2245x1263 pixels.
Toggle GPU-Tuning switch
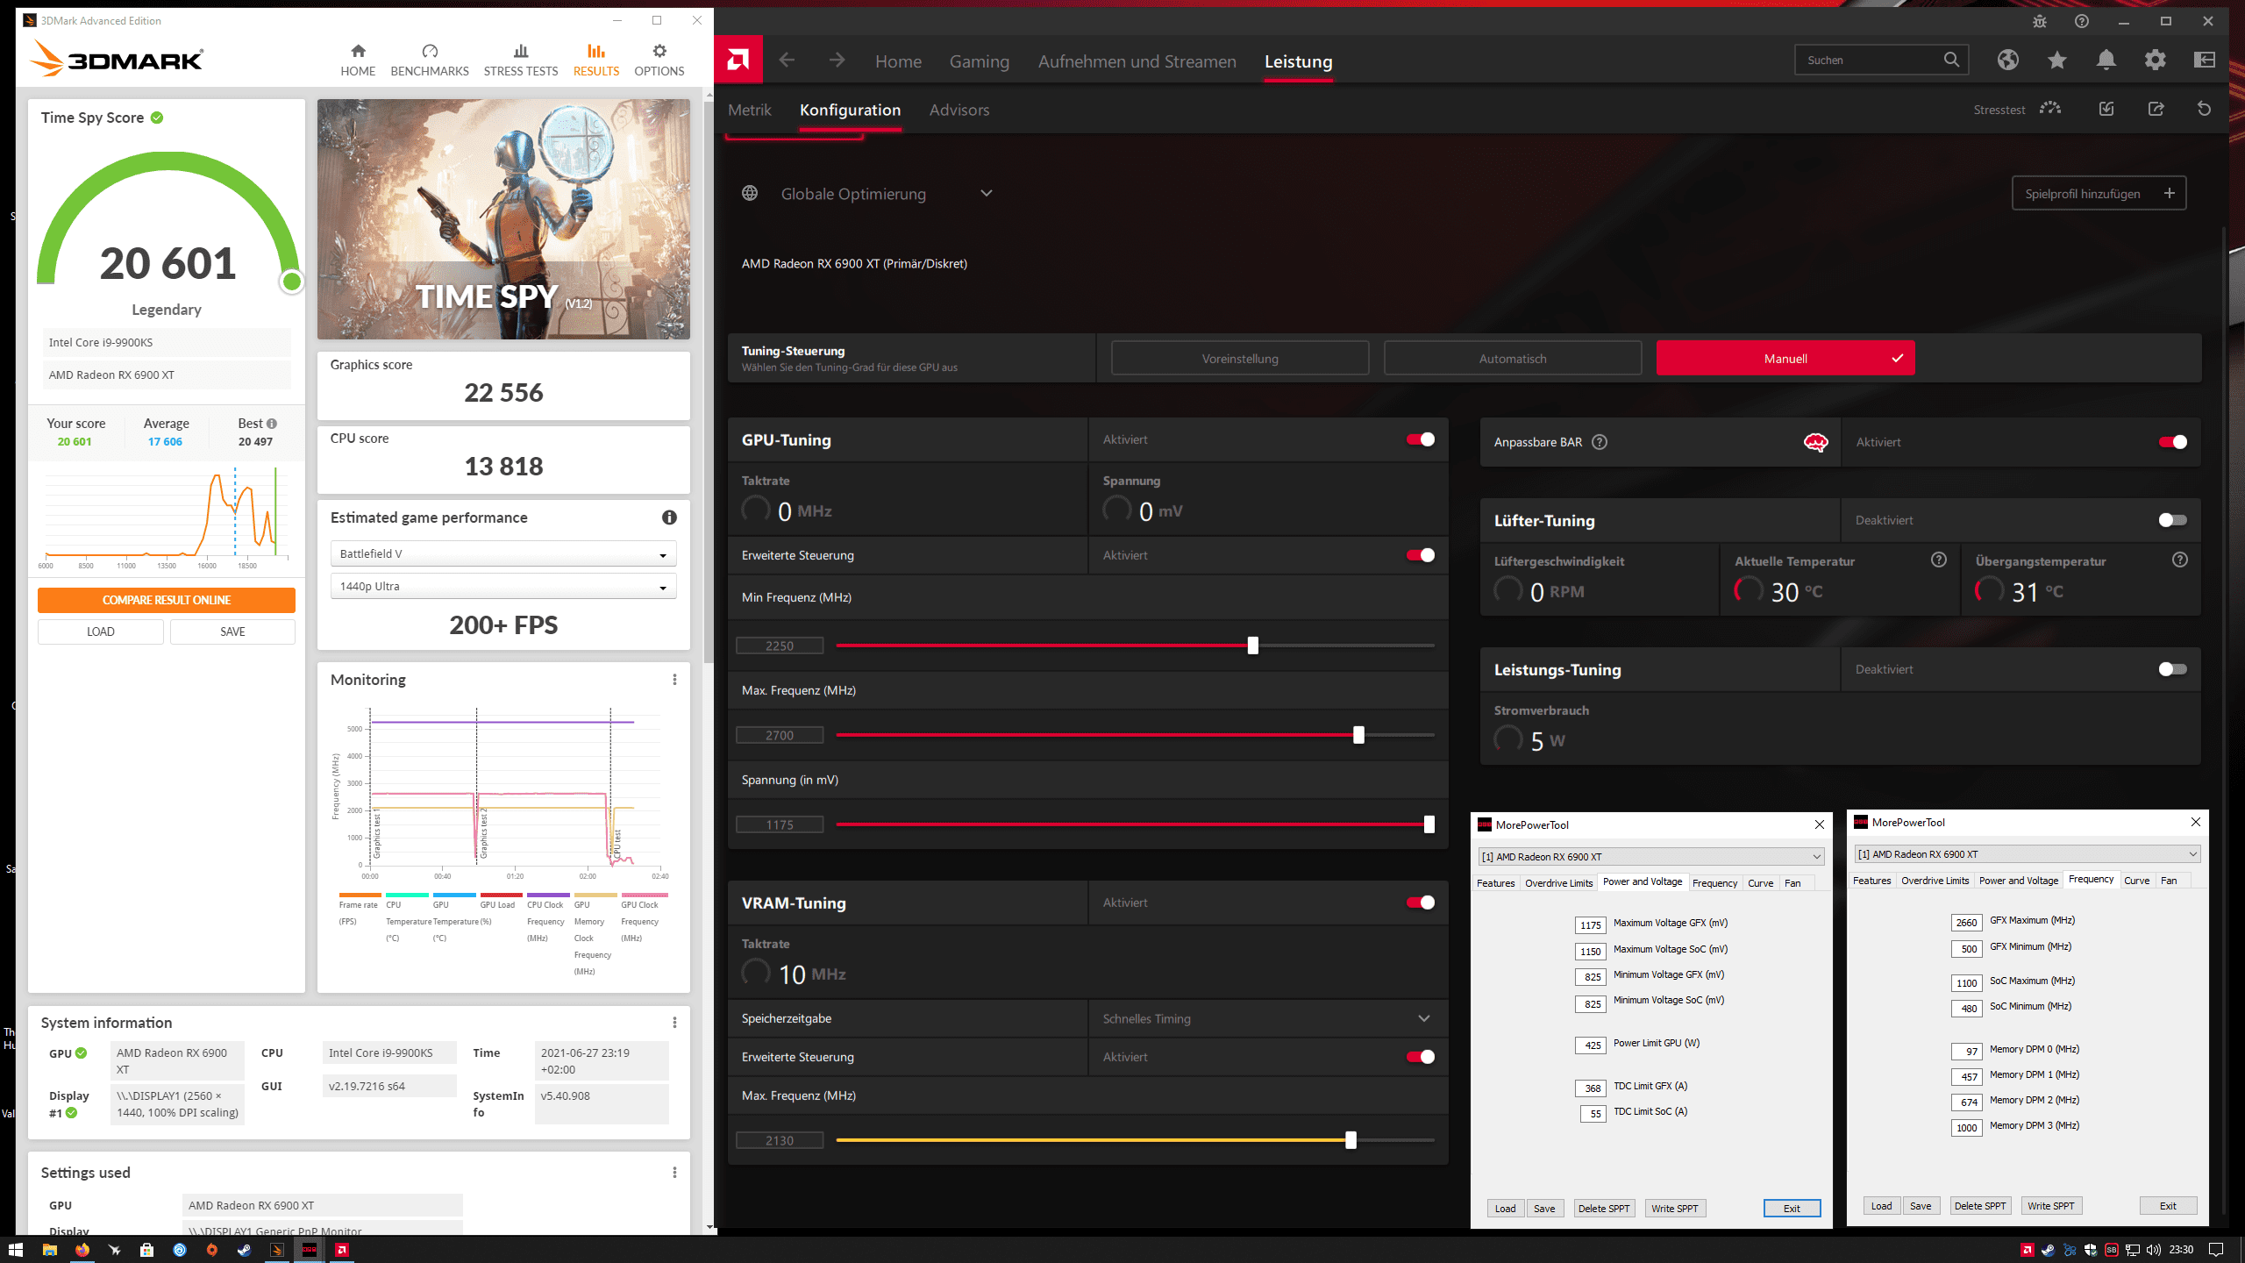pyautogui.click(x=1421, y=439)
